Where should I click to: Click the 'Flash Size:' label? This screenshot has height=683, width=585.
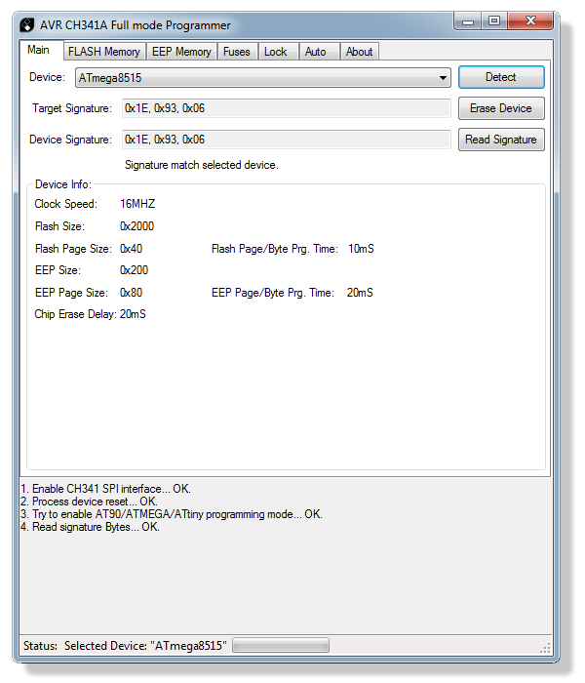[59, 226]
